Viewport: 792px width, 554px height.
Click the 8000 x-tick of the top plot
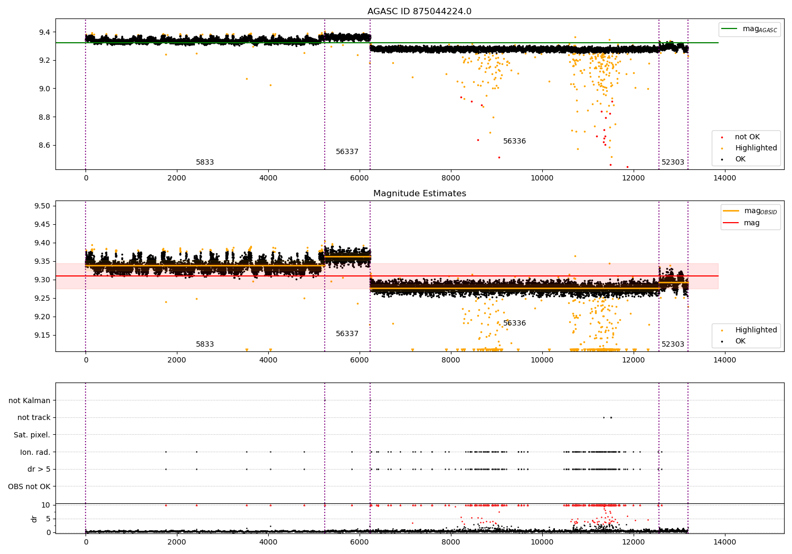coord(451,178)
